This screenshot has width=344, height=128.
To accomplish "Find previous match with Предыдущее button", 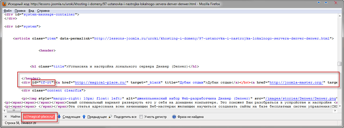I will [x=94, y=117].
